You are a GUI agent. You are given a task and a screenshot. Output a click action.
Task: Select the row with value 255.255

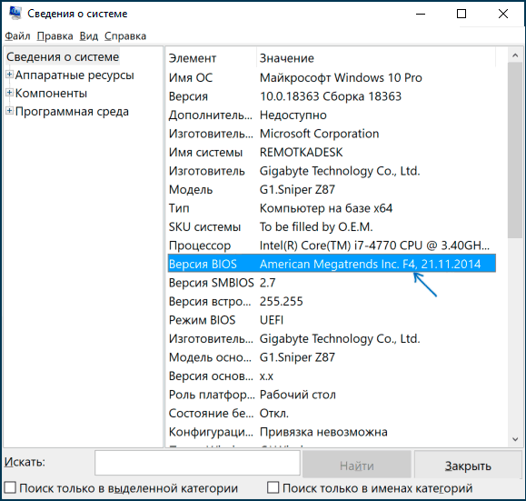pos(332,301)
